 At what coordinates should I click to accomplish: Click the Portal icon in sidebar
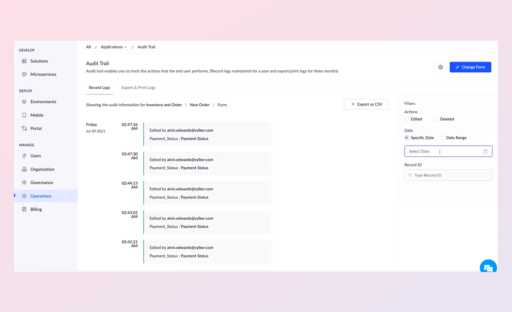coord(24,128)
